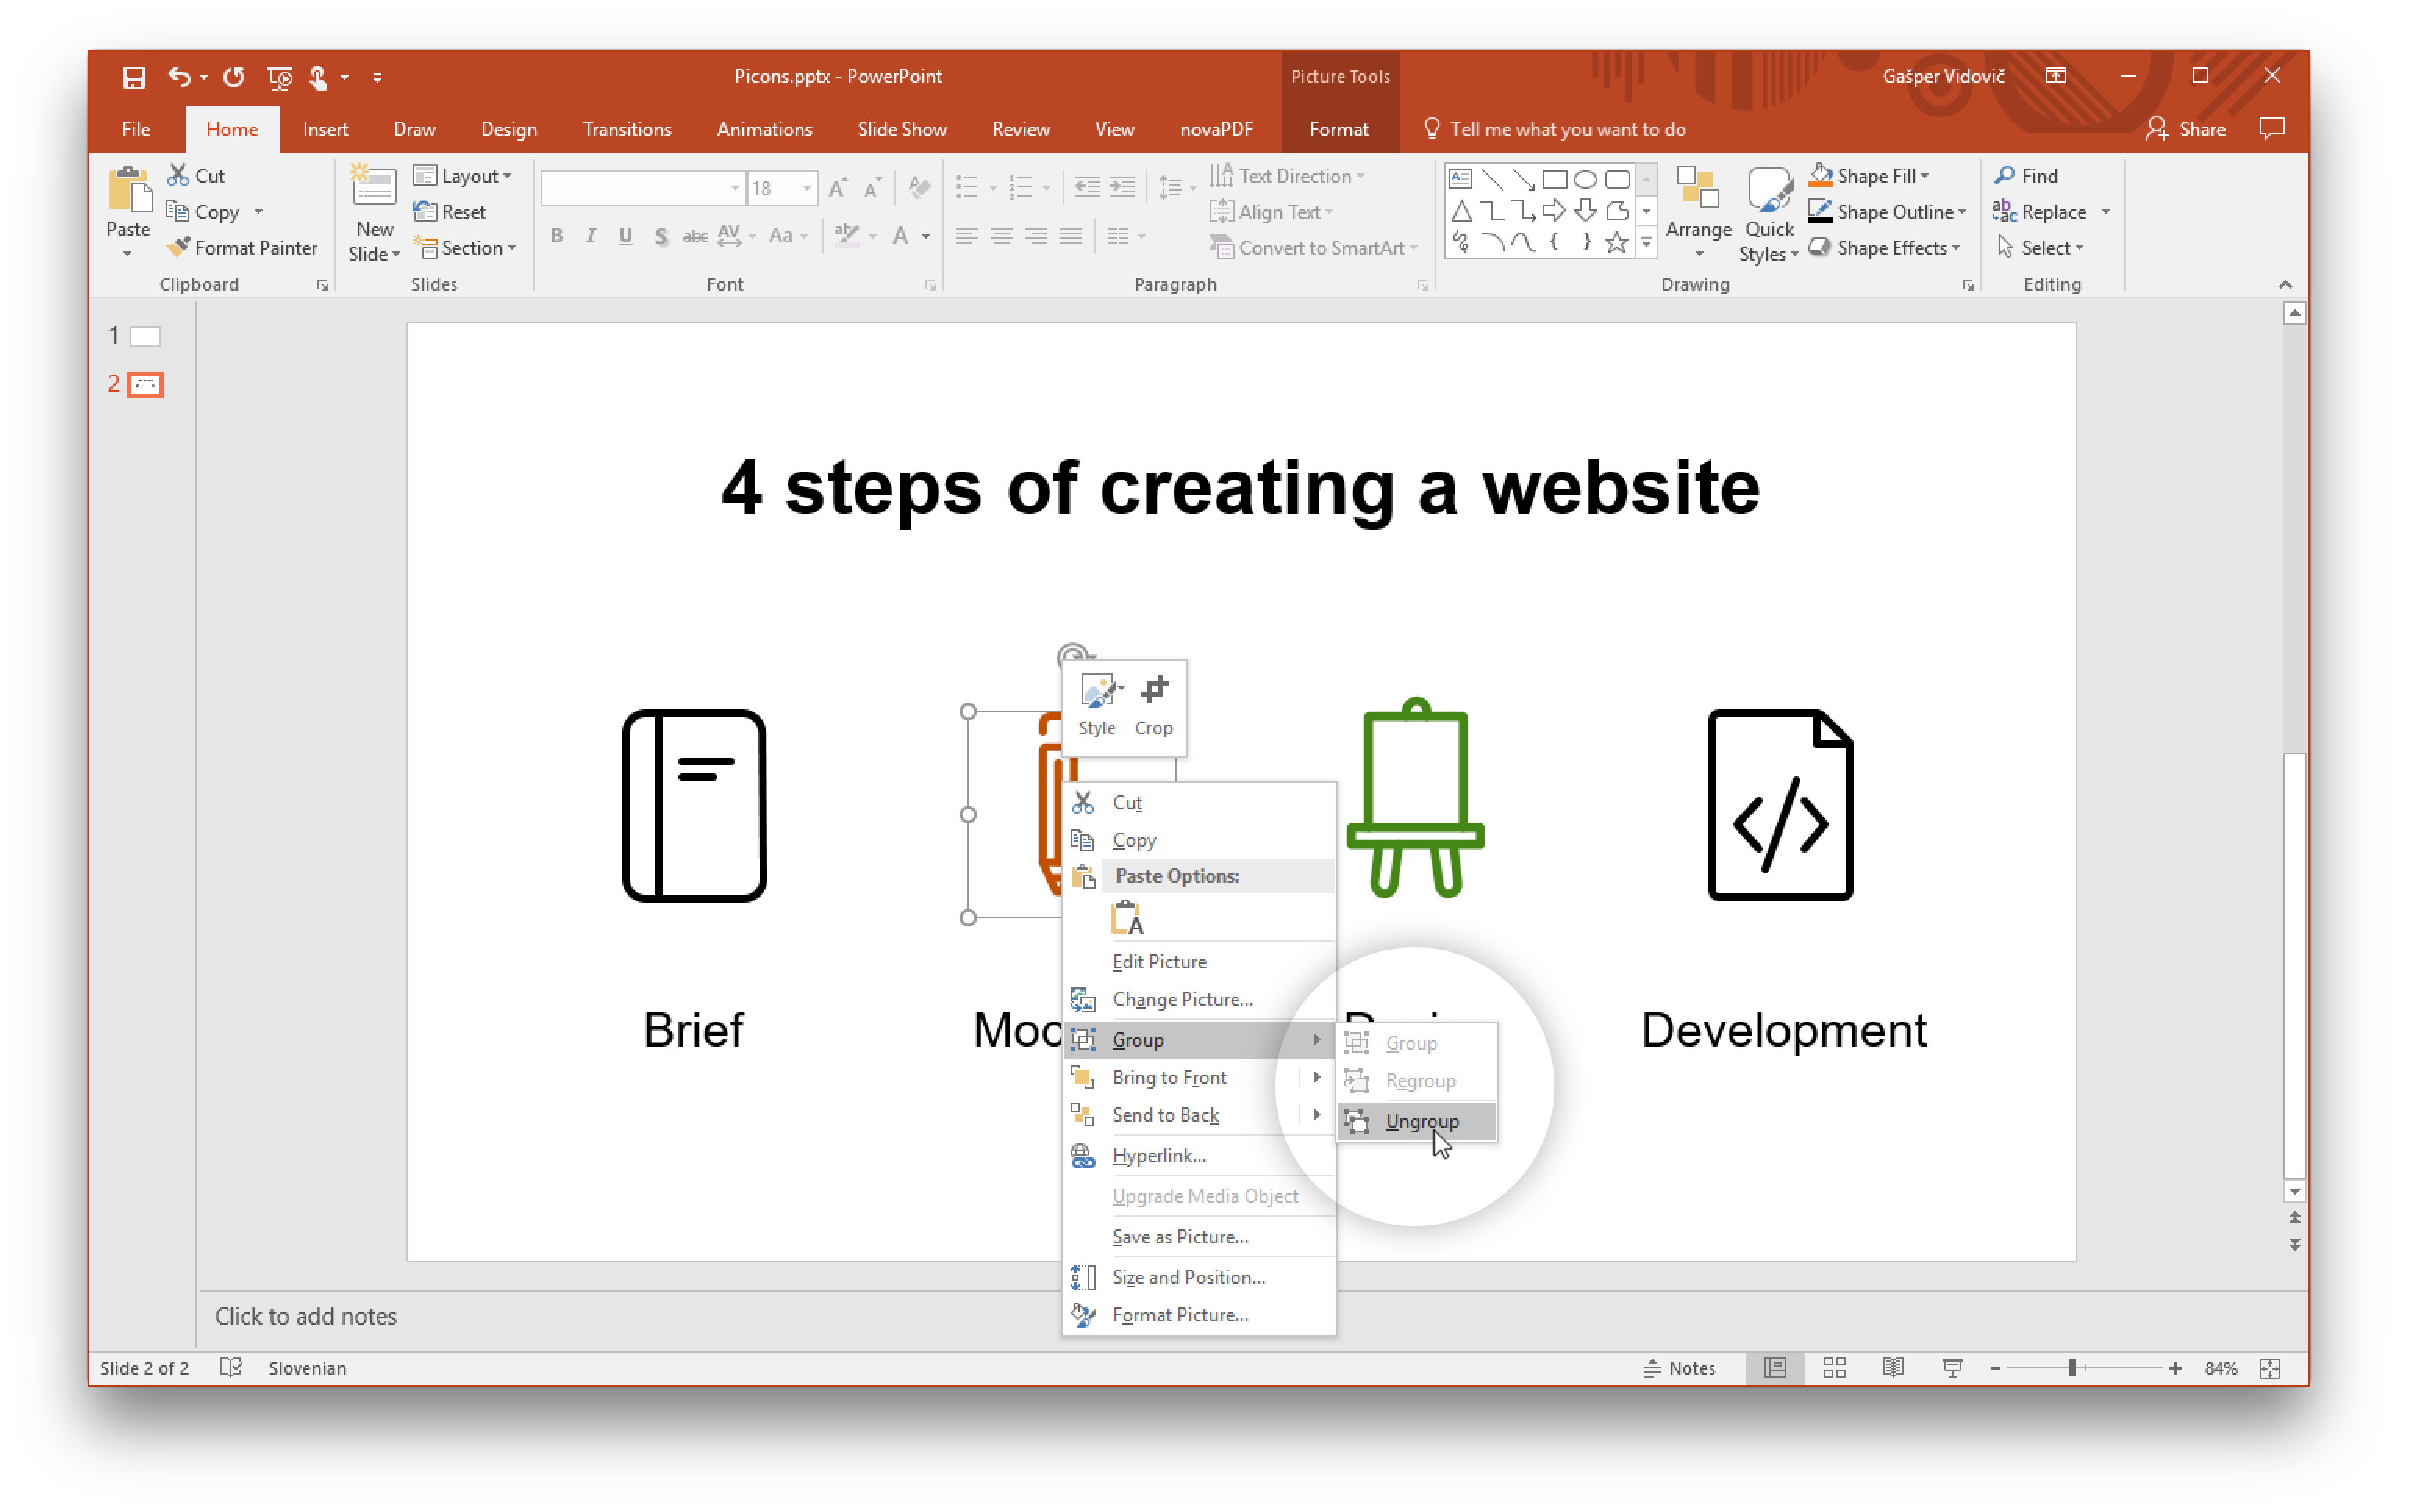Select slide 2 thumbnail in the slide panel
The width and height of the screenshot is (2417, 1512).
[x=145, y=384]
